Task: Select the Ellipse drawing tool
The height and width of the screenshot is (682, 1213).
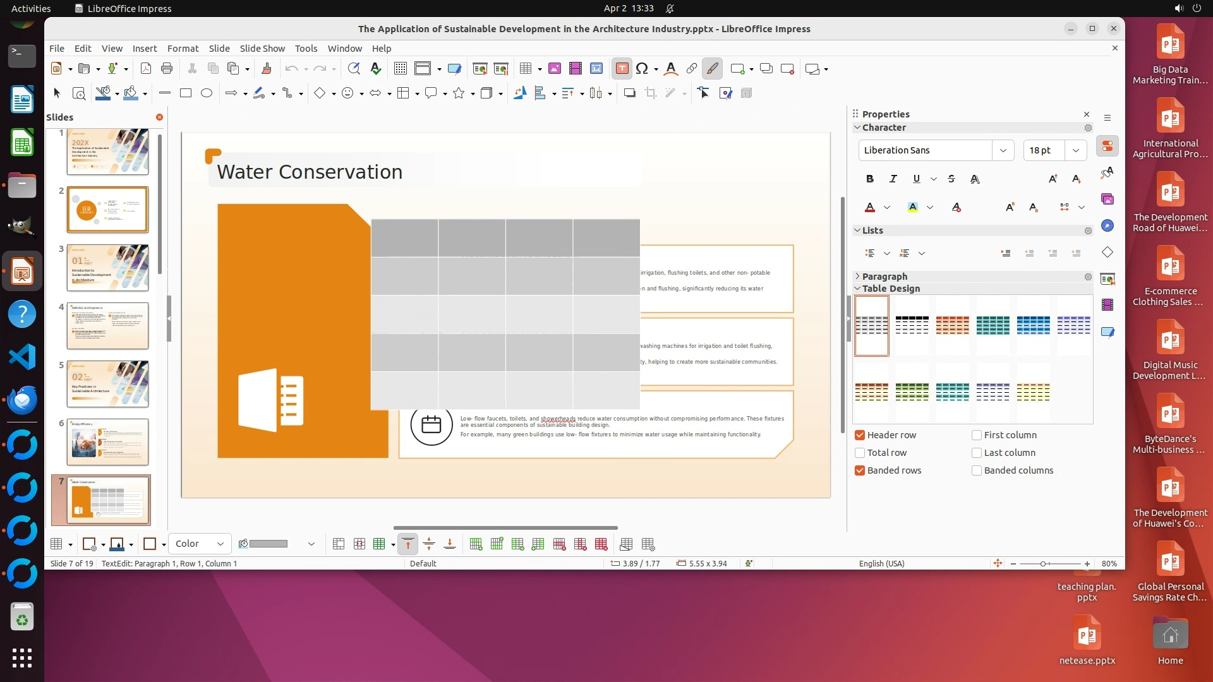Action: pos(207,93)
